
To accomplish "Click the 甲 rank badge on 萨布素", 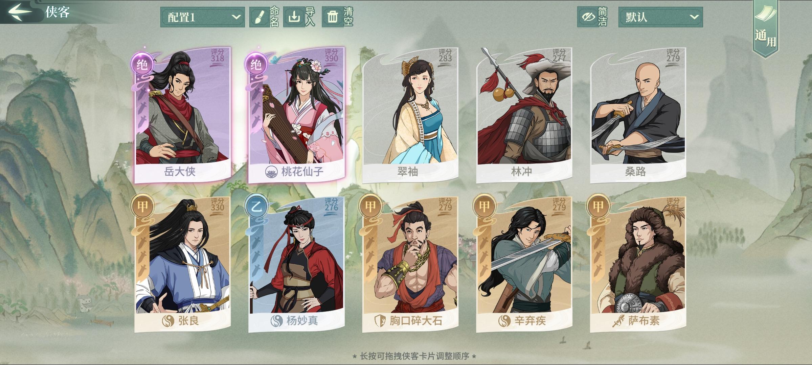I will point(598,206).
